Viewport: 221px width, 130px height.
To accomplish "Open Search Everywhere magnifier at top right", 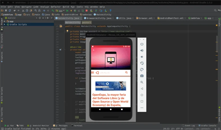I will 215,10.
